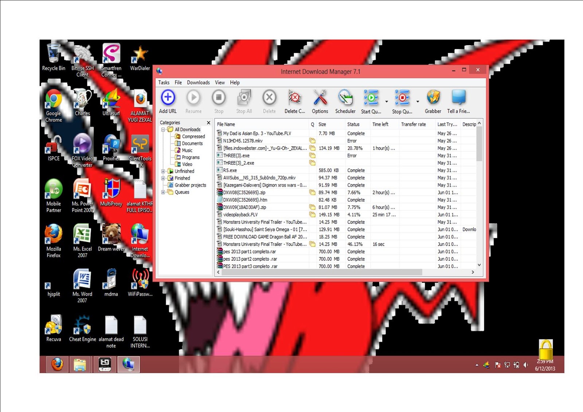Click the Stop Queue icon

[x=402, y=98]
